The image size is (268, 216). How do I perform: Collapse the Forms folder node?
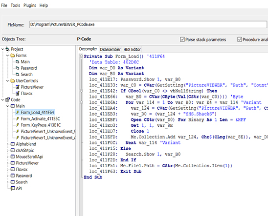tap(7, 56)
